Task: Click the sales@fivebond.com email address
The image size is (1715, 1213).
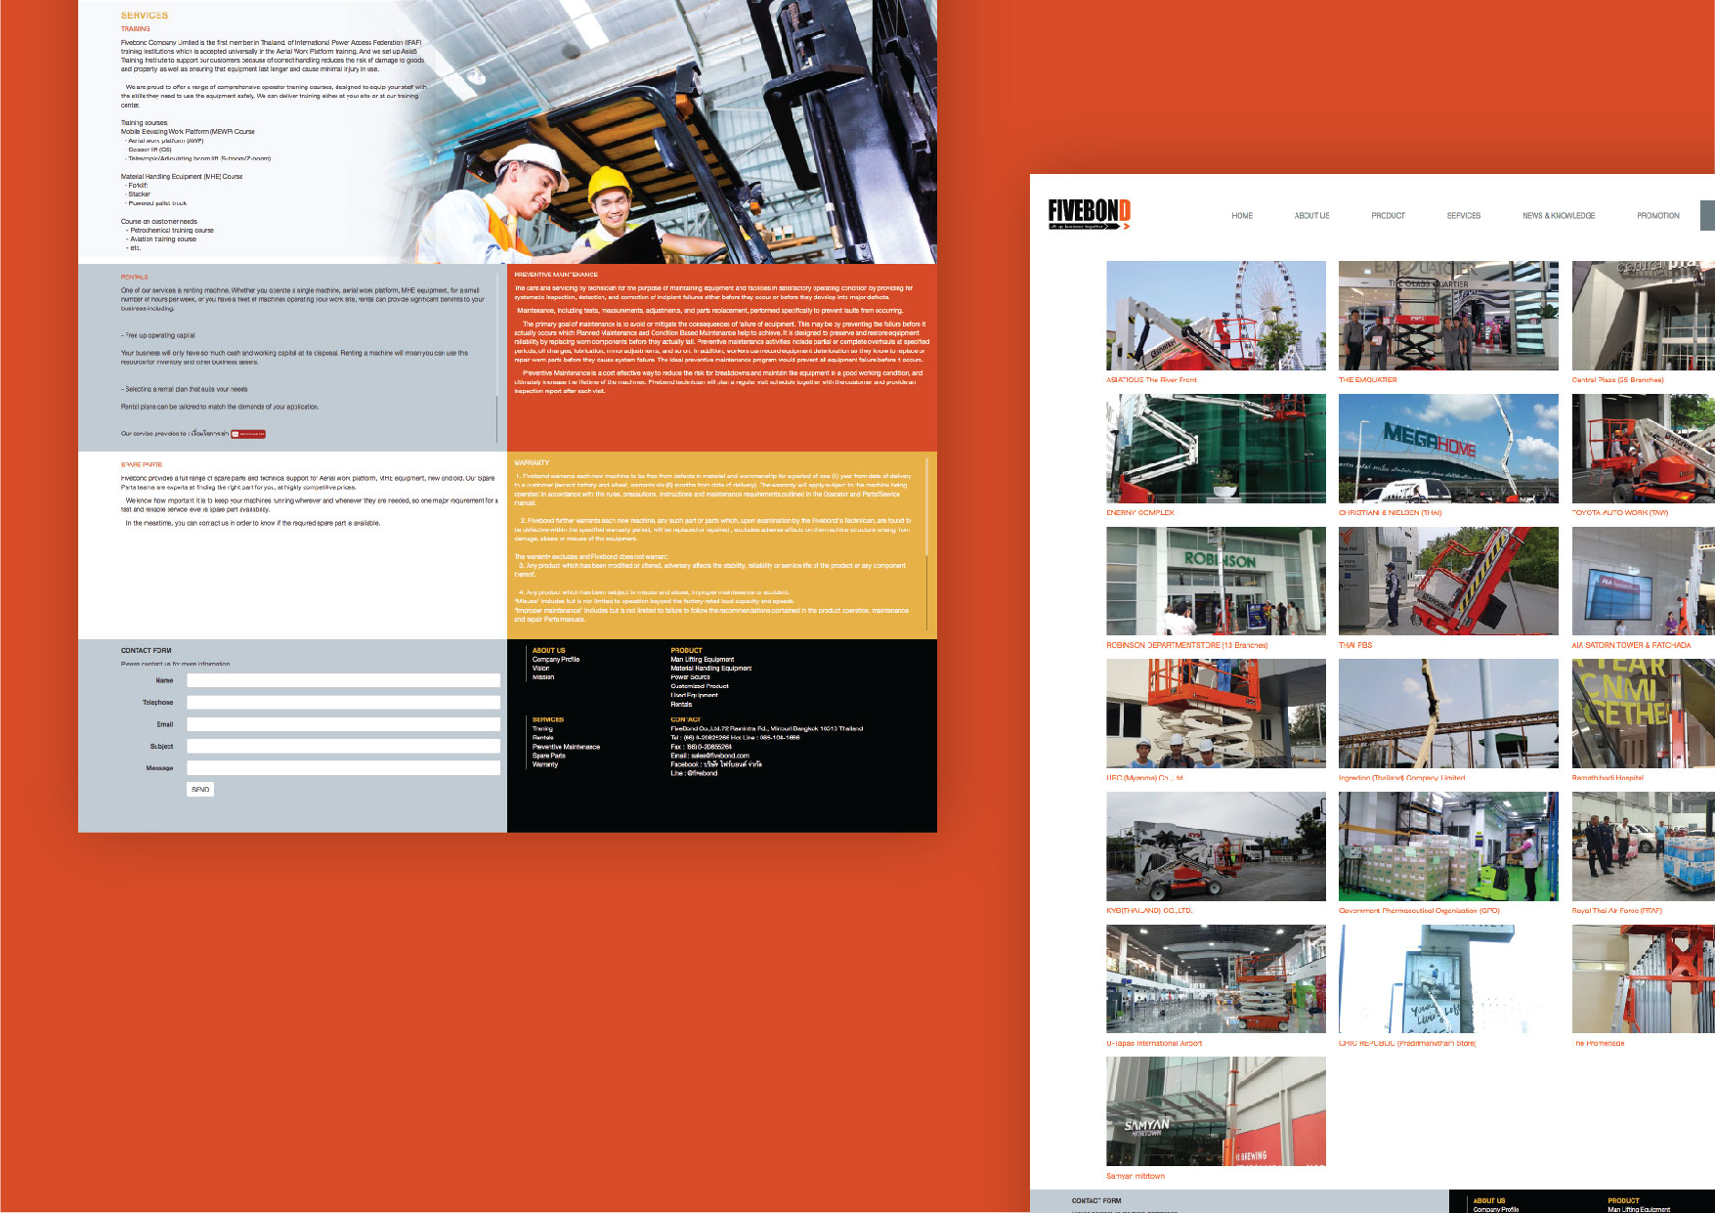Action: click(720, 756)
